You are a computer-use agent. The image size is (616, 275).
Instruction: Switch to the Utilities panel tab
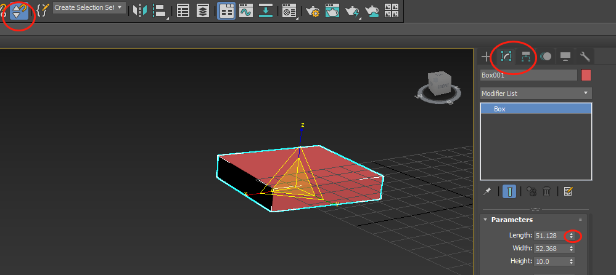585,57
